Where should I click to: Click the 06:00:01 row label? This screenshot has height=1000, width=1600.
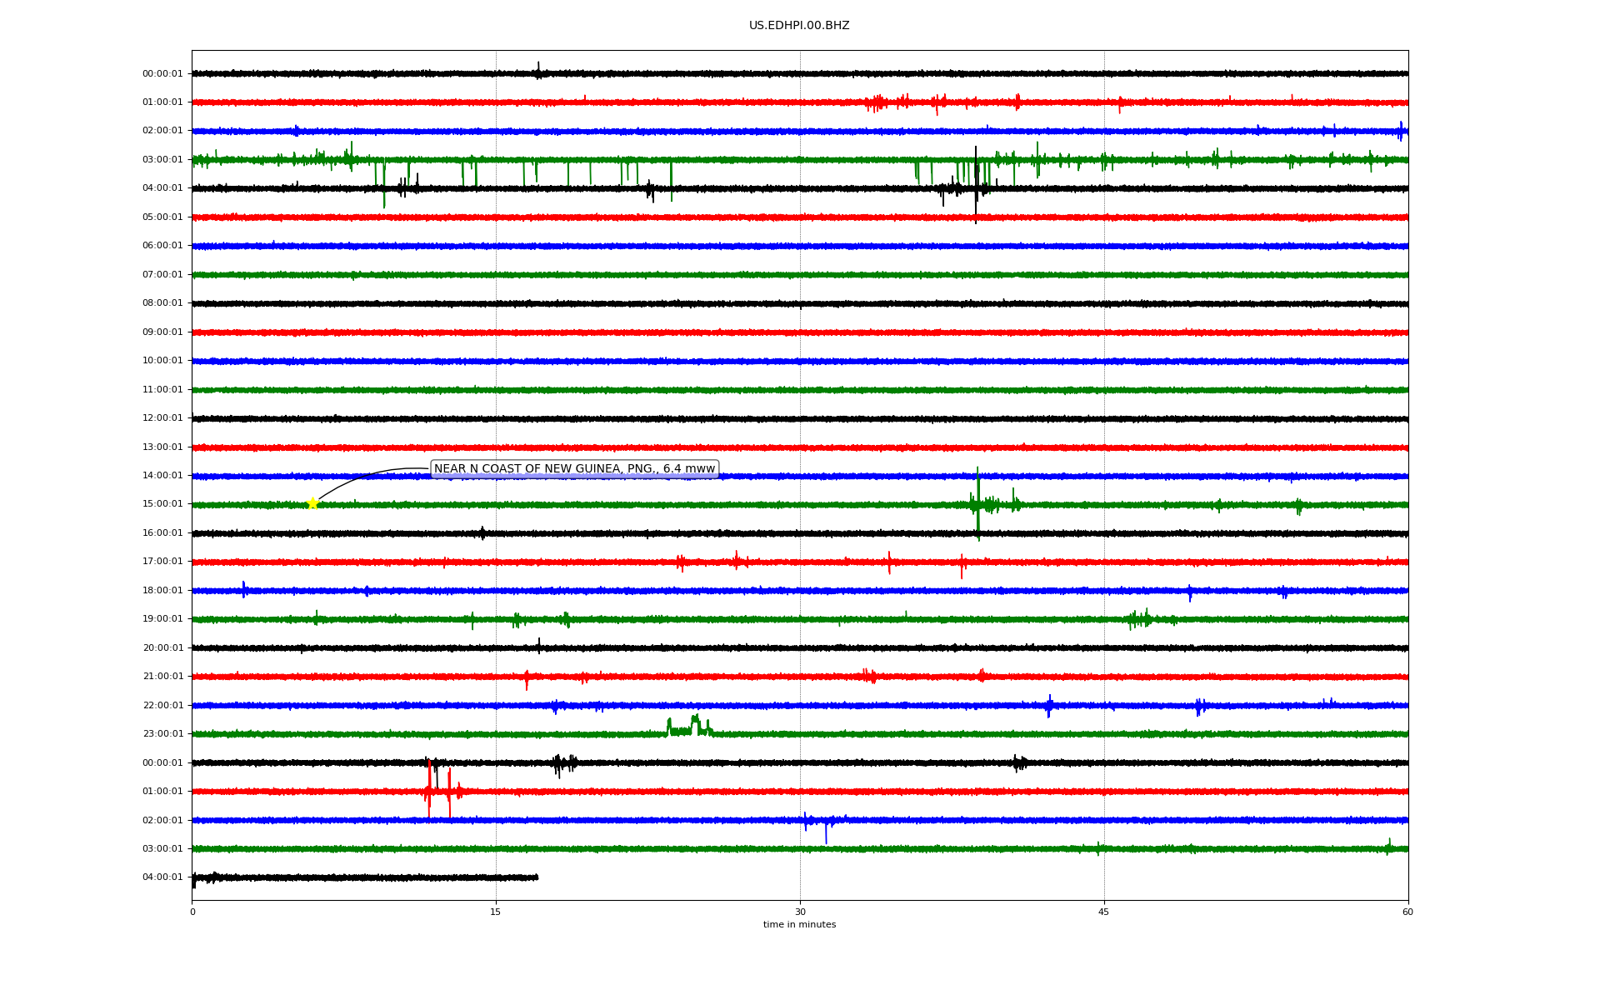click(x=162, y=246)
